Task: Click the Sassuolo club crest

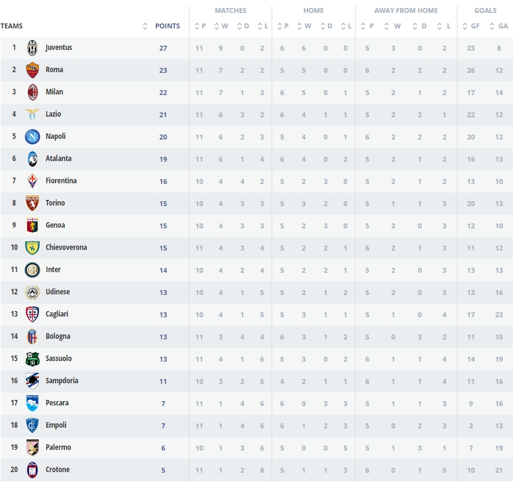Action: pos(32,359)
